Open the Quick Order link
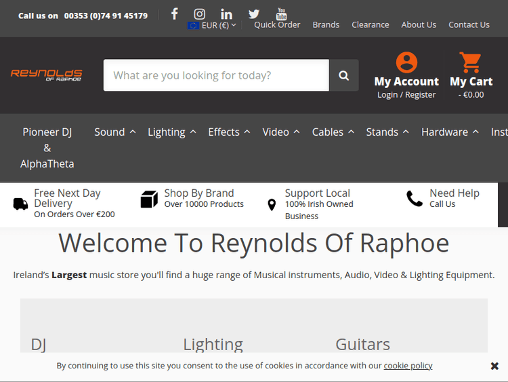 point(277,24)
